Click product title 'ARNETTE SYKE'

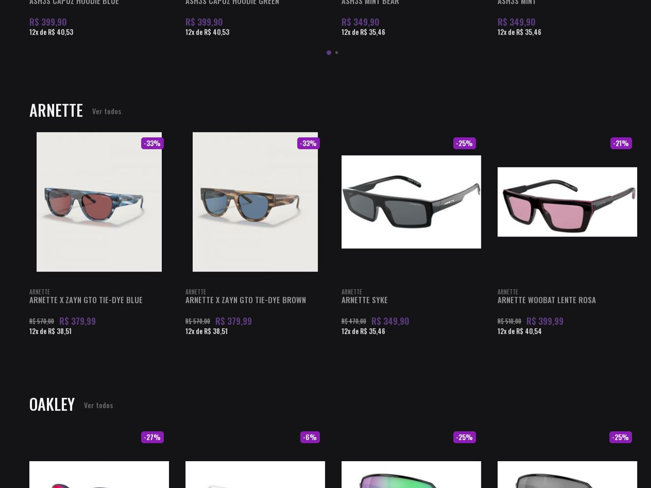pyautogui.click(x=364, y=300)
